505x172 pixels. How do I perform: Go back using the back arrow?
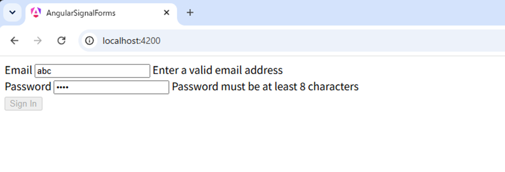pos(14,41)
